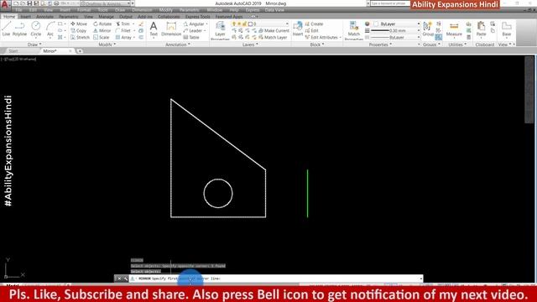
Task: Close the command line window
Action: pos(119,279)
